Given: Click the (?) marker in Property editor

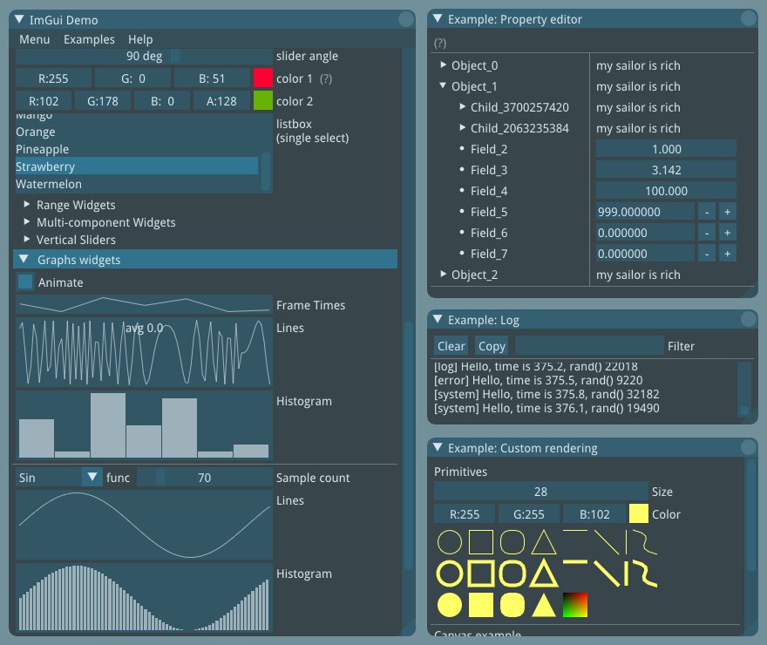Looking at the screenshot, I should tap(439, 42).
